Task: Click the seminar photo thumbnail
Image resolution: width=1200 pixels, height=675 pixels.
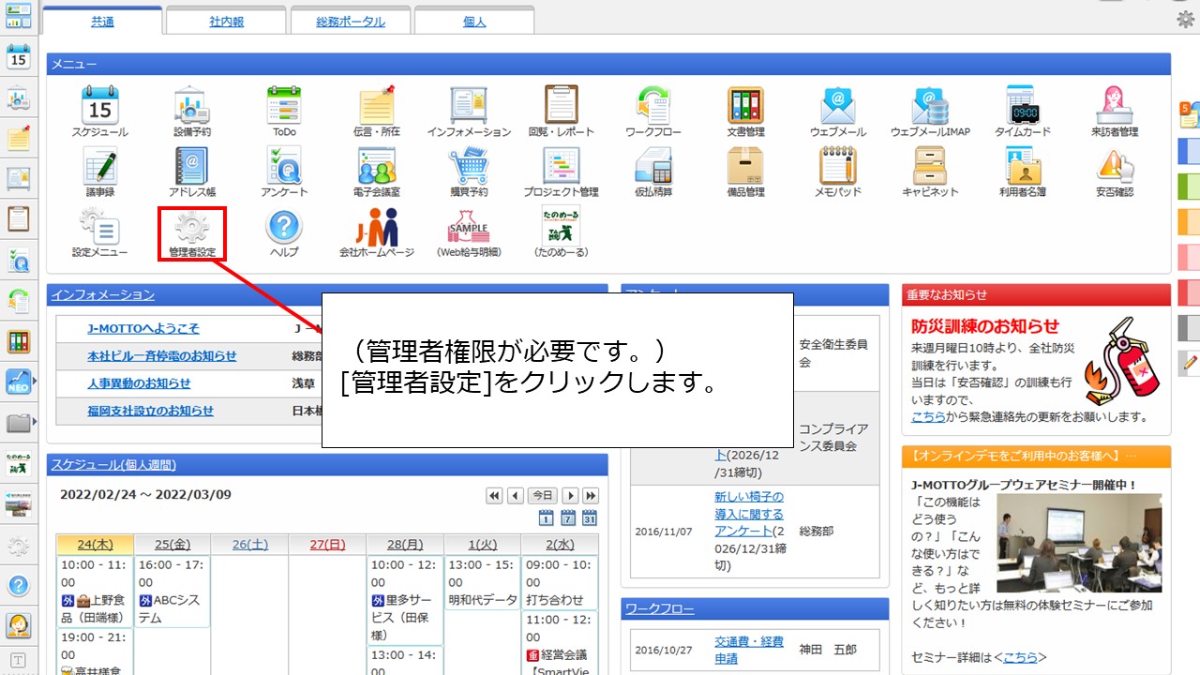Action: point(1078,543)
